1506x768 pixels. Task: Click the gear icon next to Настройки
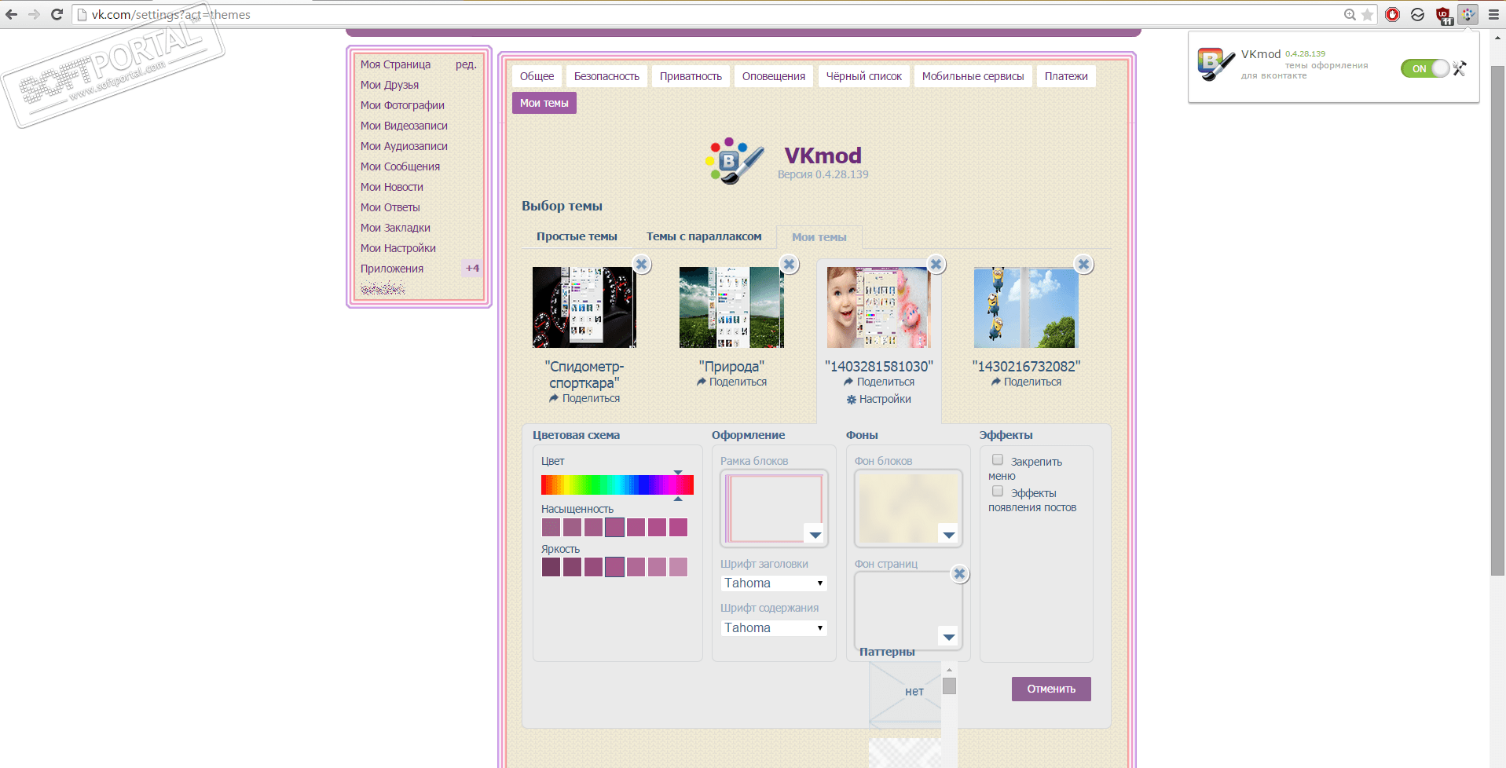[852, 400]
